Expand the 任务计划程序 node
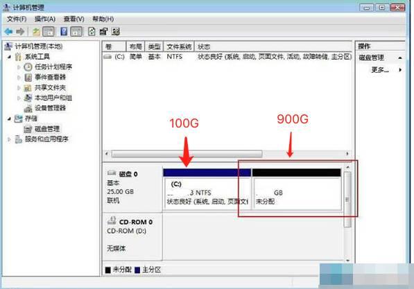This screenshot has width=414, height=289. pos(19,67)
